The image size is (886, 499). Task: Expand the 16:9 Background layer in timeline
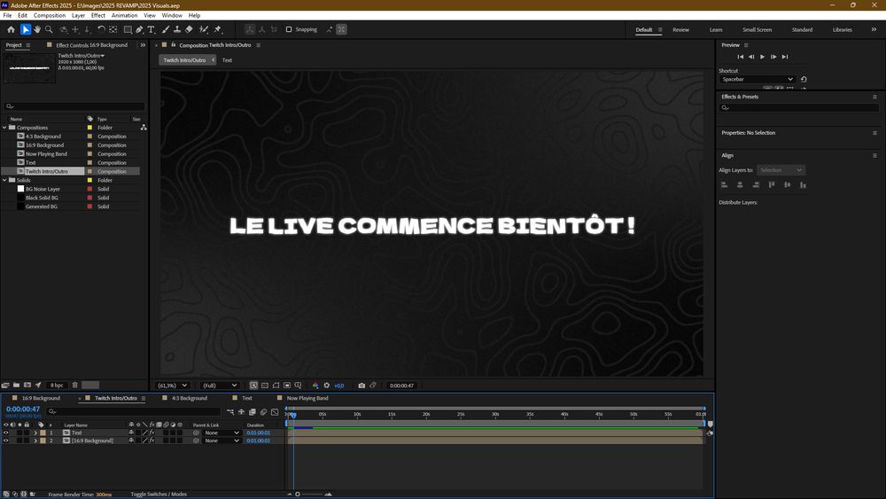pos(35,441)
